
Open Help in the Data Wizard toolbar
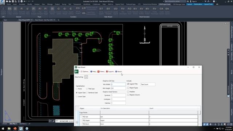tap(94, 72)
